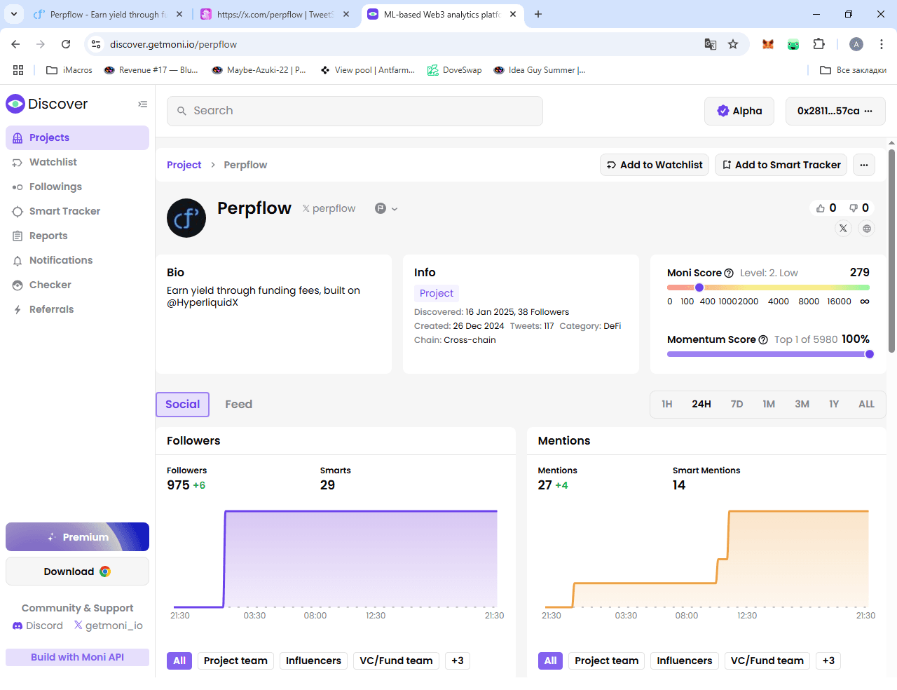This screenshot has width=897, height=690.
Task: Open the apps grid in bookmarks bar
Action: 18,70
